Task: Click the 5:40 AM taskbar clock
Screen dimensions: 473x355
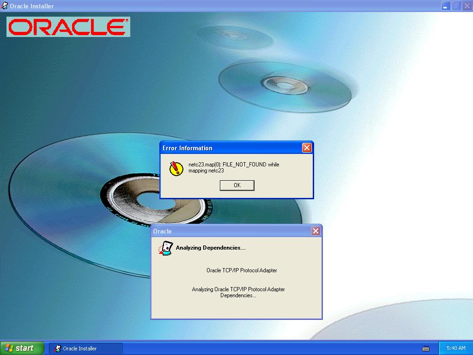Action: pyautogui.click(x=456, y=348)
